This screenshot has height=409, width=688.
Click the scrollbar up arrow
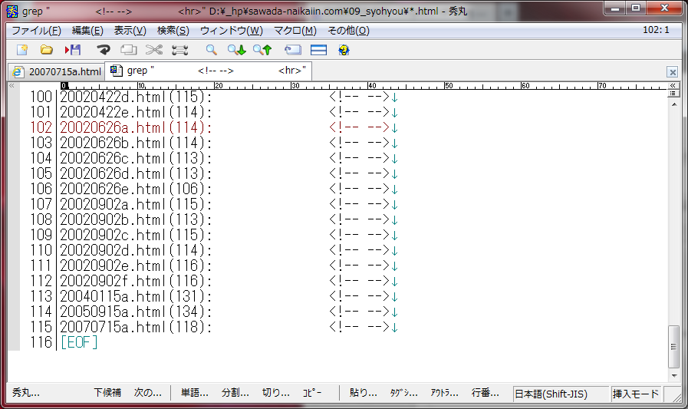(673, 104)
